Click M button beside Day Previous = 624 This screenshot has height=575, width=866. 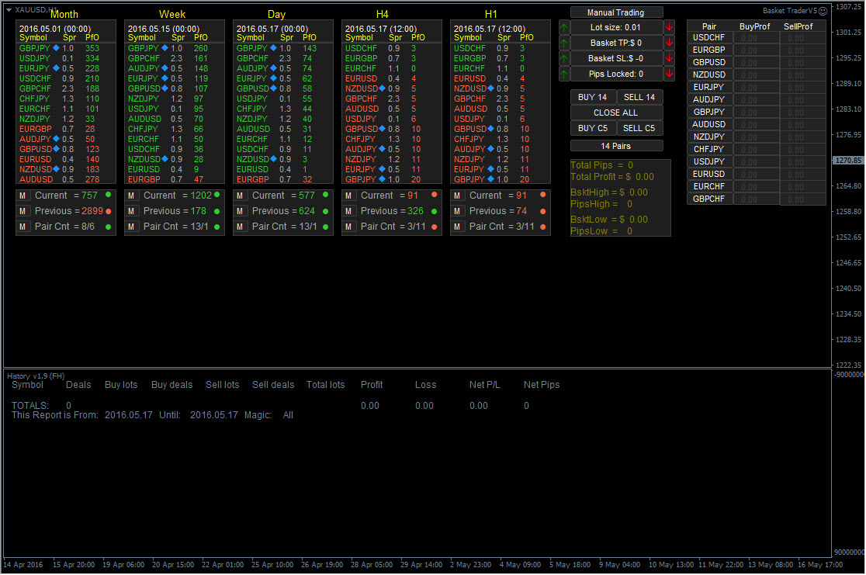(241, 211)
